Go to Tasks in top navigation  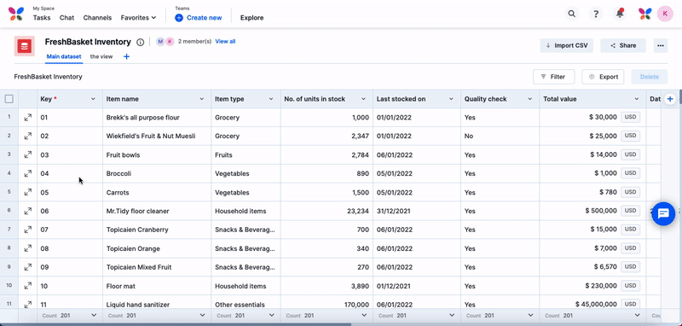pos(42,18)
